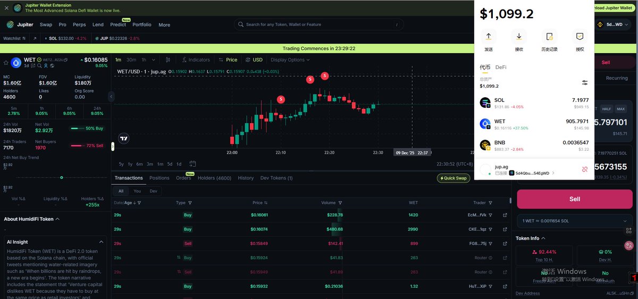
Task: Select the Dev transactions filter
Action: click(x=153, y=191)
